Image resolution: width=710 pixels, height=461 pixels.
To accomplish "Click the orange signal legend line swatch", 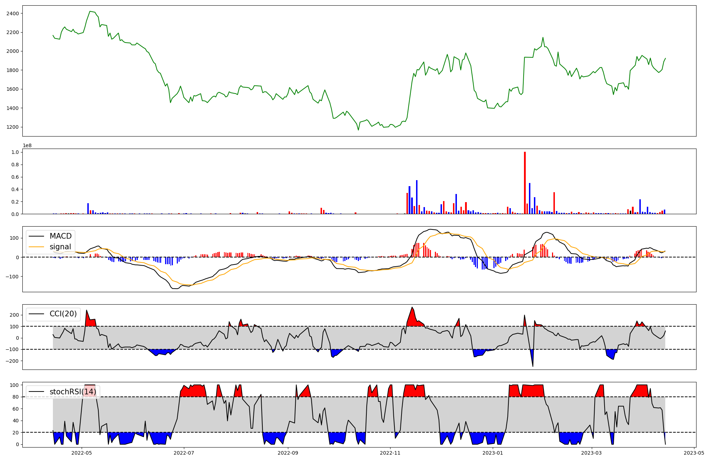I will pyautogui.click(x=36, y=247).
